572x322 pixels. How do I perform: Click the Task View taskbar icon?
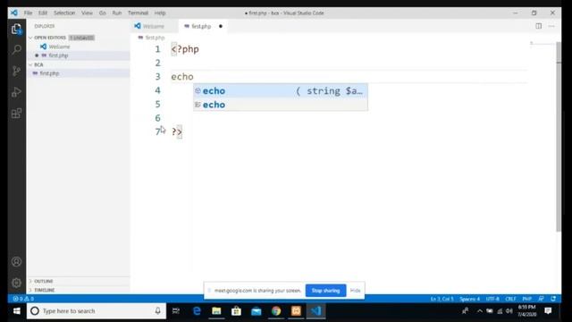coord(176,311)
